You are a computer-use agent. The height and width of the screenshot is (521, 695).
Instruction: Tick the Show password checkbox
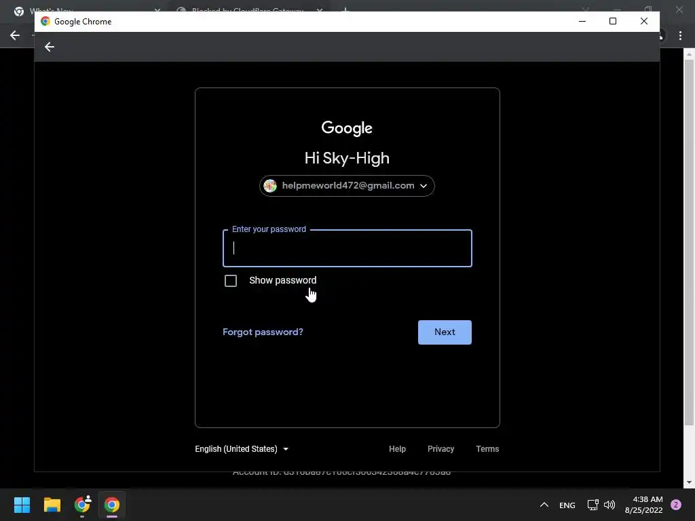click(231, 281)
